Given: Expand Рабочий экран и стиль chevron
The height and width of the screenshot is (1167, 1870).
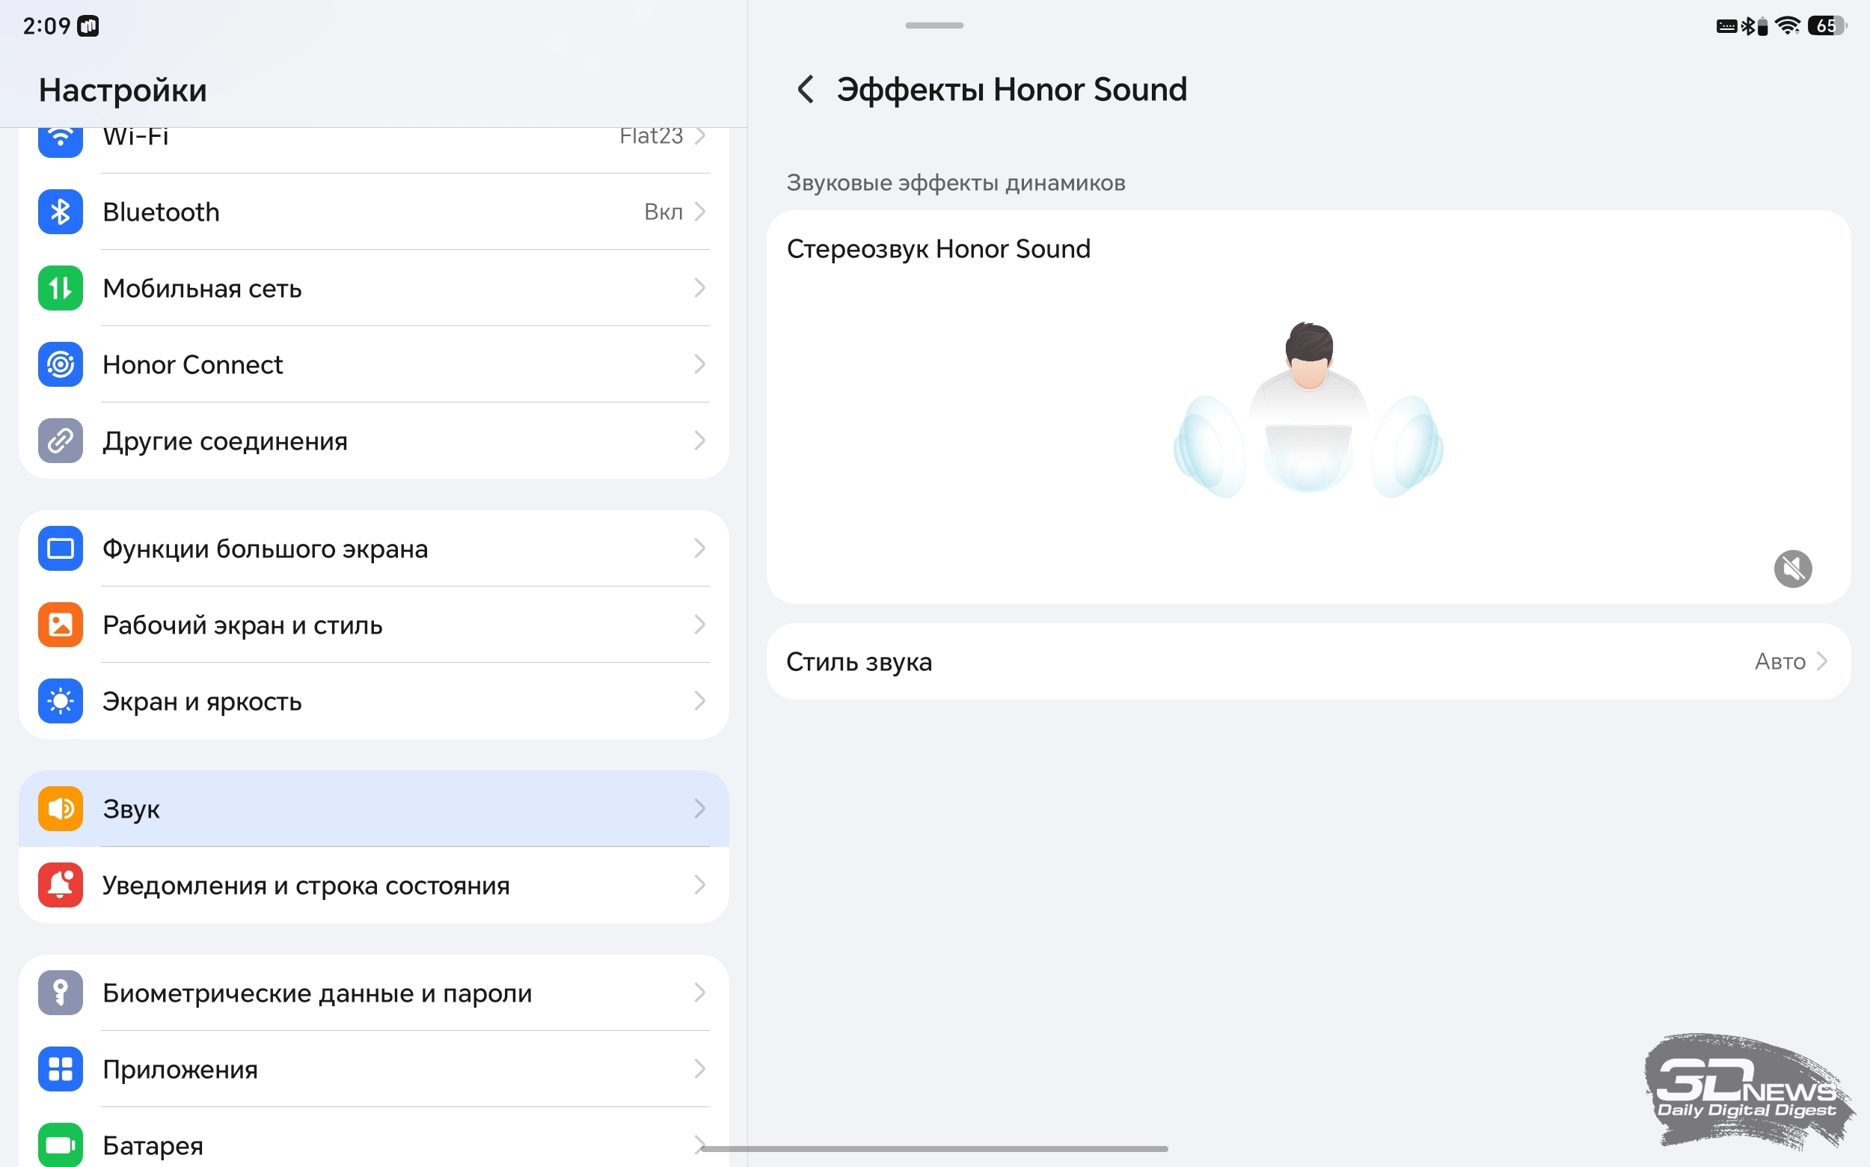Looking at the screenshot, I should [700, 625].
